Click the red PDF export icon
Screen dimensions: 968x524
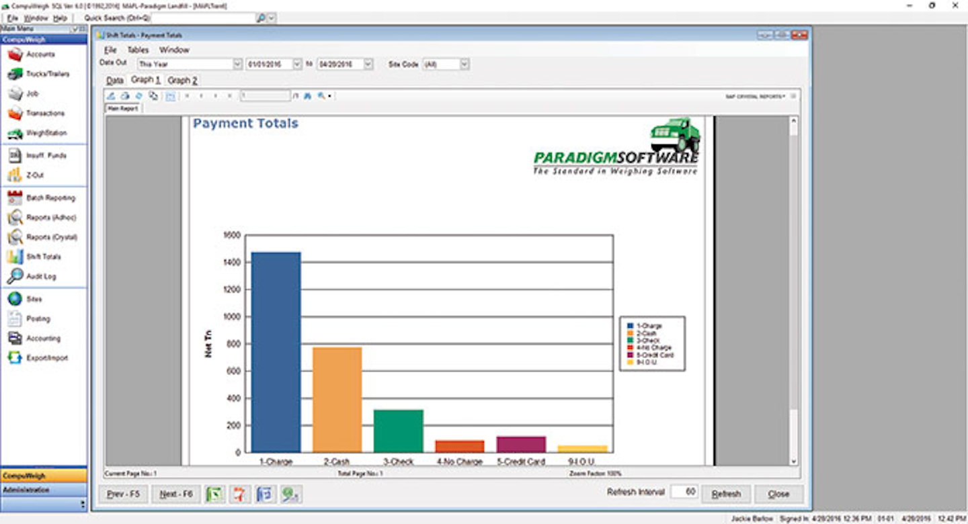(x=239, y=494)
